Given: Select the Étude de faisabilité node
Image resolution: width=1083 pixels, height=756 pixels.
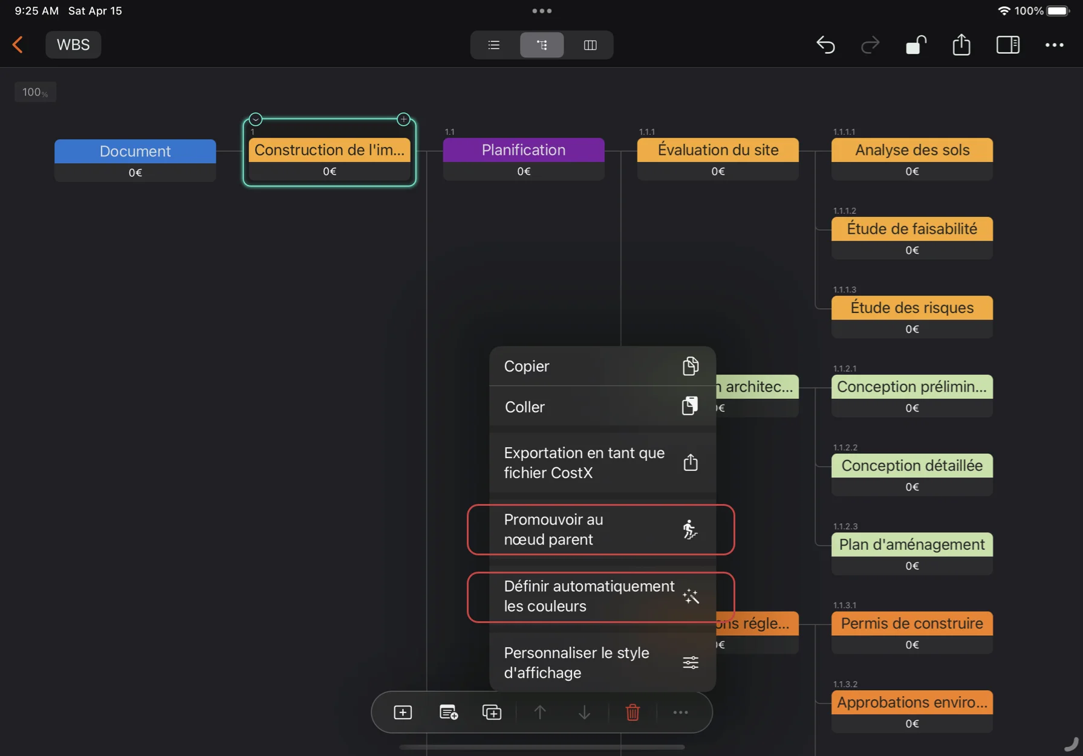Looking at the screenshot, I should click(911, 230).
